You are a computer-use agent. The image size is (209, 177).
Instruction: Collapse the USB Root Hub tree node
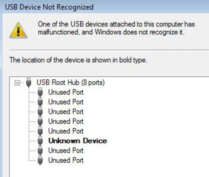coord(17,83)
